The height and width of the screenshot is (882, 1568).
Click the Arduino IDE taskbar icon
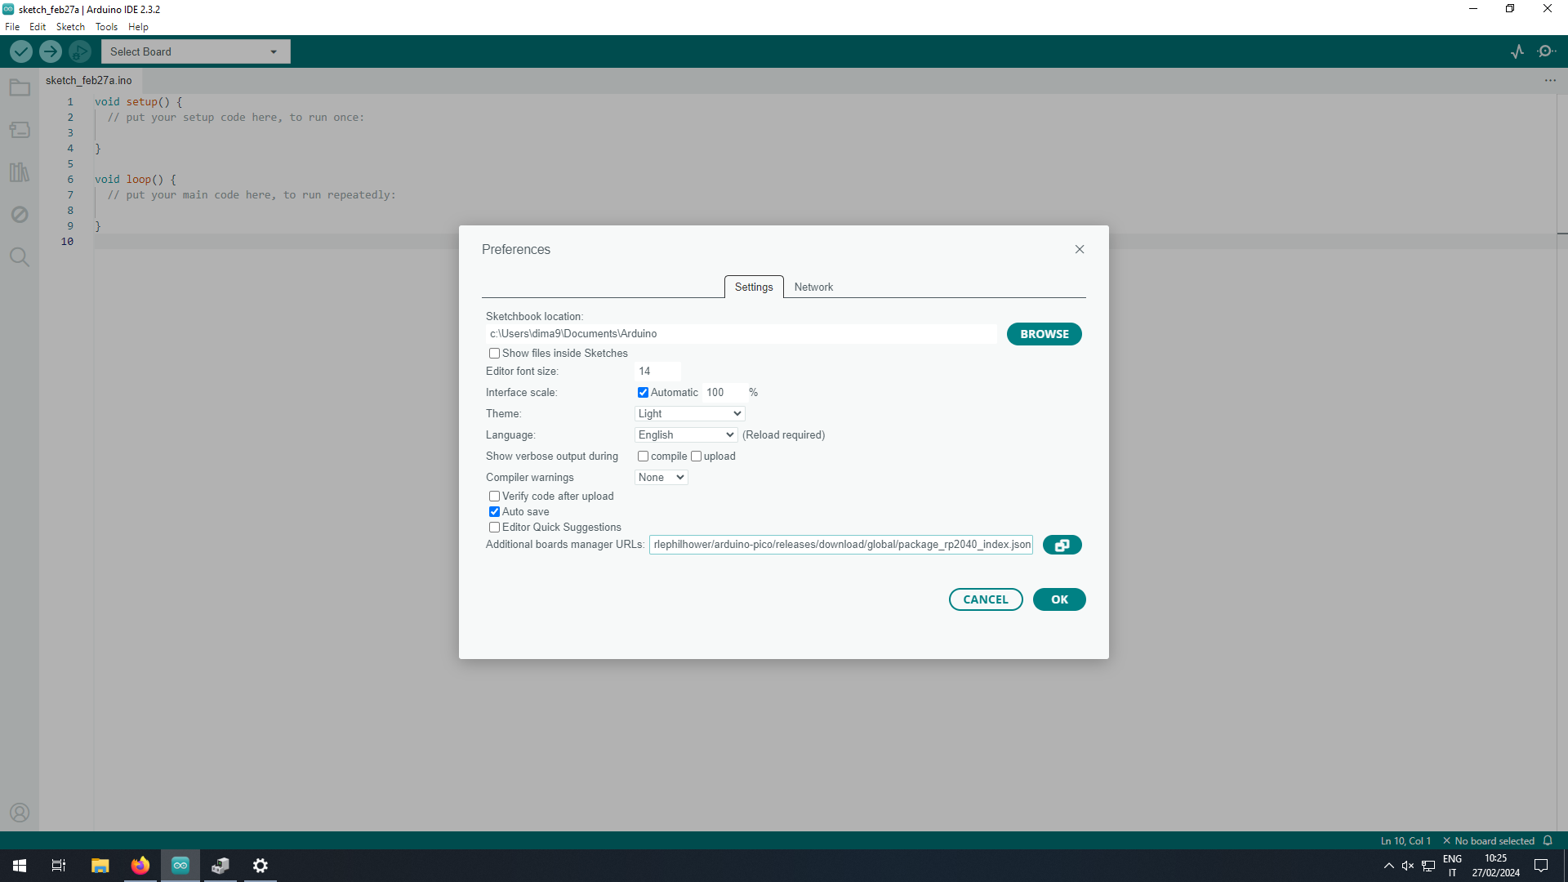click(180, 866)
